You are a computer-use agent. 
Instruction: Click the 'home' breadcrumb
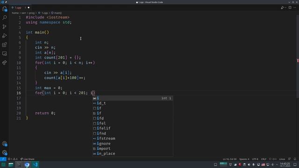click(15, 13)
